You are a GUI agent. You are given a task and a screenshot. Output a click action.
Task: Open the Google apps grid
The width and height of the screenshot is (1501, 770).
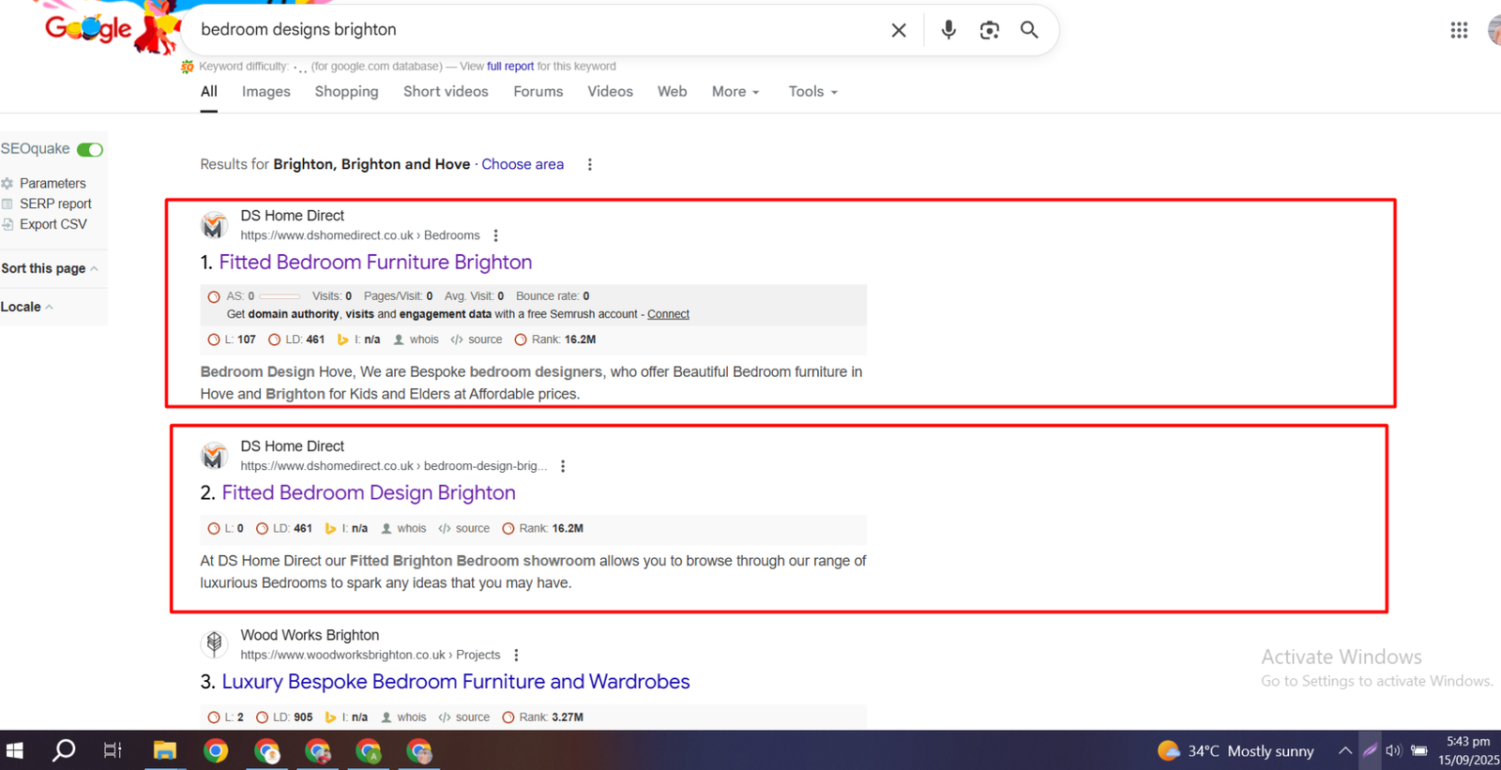point(1458,30)
